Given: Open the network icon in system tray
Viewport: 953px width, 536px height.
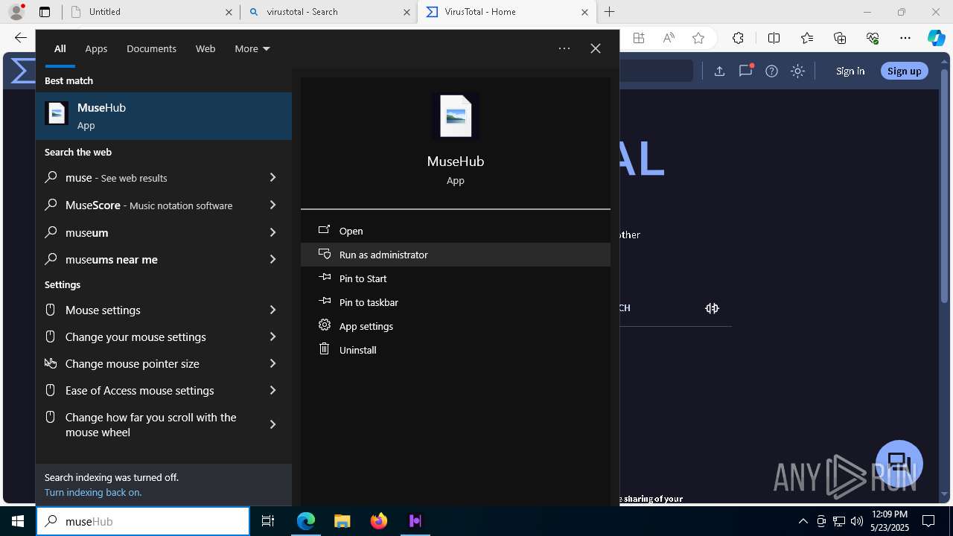Looking at the screenshot, I should [x=838, y=521].
